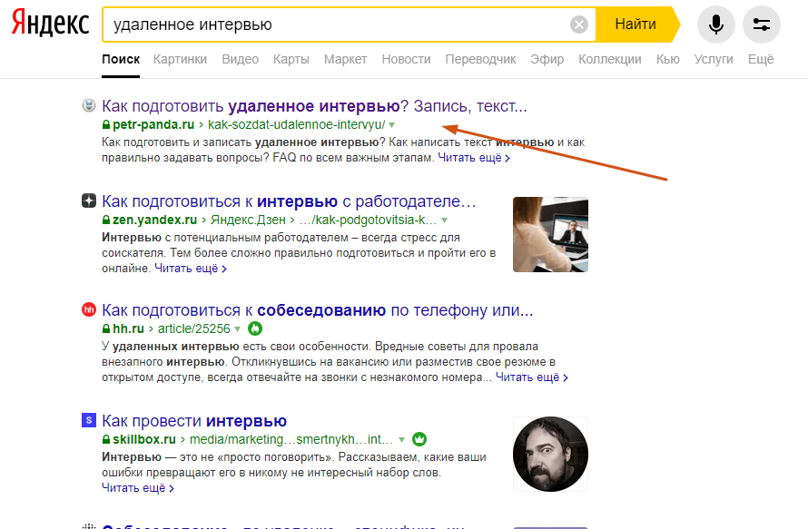
Task: Go to the Кью tab
Action: (x=668, y=59)
